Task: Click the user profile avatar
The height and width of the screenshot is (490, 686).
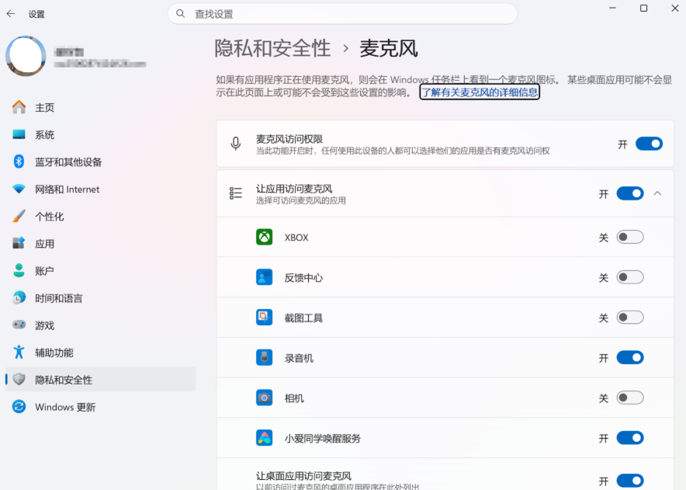Action: 26,56
